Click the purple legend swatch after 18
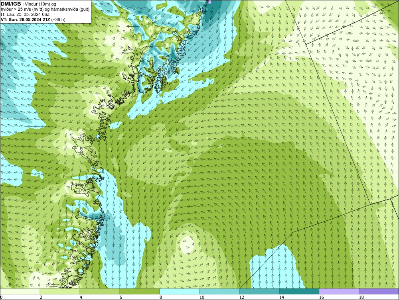 (x=379, y=291)
